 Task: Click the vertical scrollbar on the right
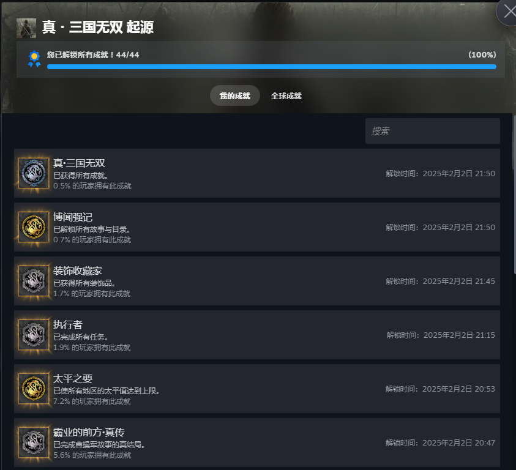tap(515, 194)
